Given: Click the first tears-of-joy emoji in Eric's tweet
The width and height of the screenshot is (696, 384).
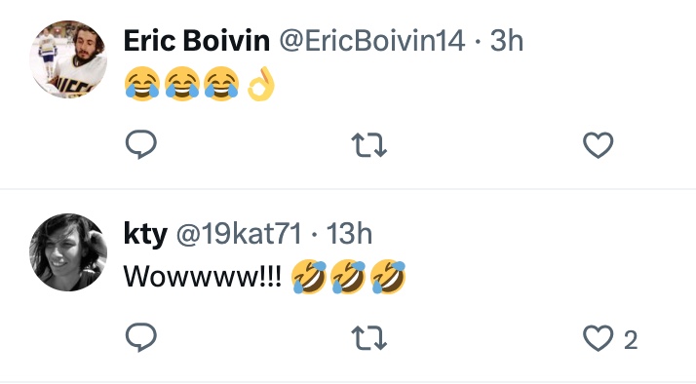Looking at the screenshot, I should click(142, 84).
